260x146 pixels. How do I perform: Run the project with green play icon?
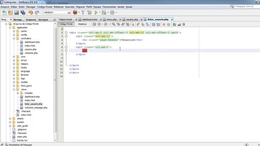click(96, 13)
